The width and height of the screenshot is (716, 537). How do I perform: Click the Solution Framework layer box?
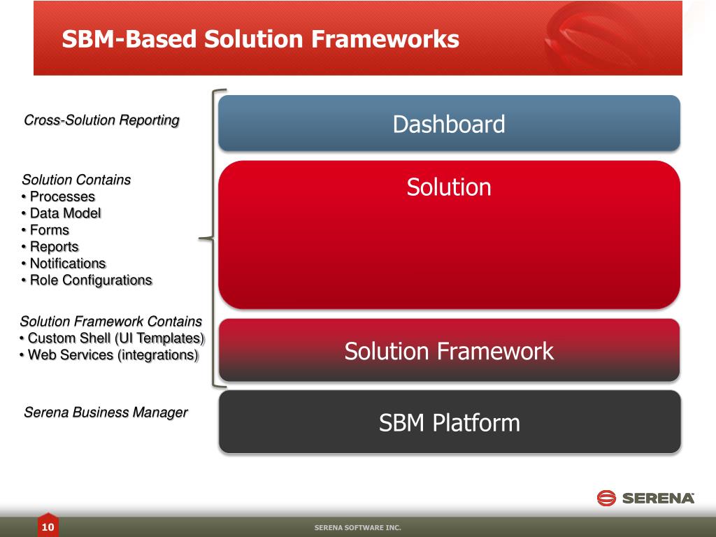pos(450,350)
